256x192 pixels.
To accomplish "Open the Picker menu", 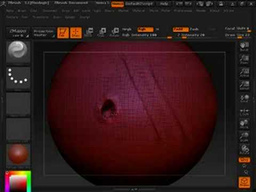I will pos(166,11).
